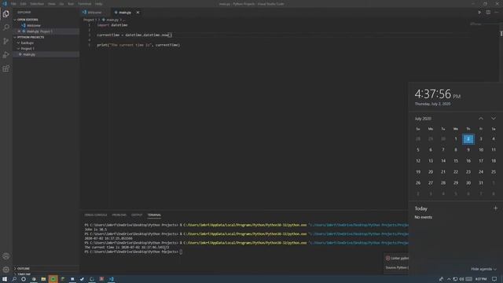Screen dimensions: 503x283
Task: Open the Search view in activity bar
Action: (x=6, y=28)
